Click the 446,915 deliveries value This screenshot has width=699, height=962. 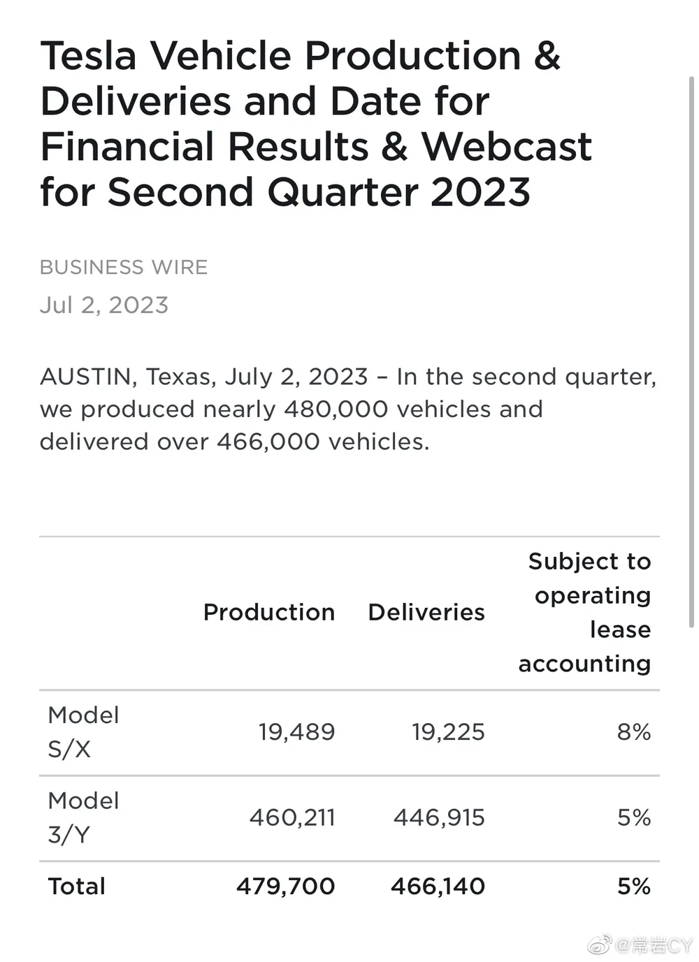[x=439, y=817]
